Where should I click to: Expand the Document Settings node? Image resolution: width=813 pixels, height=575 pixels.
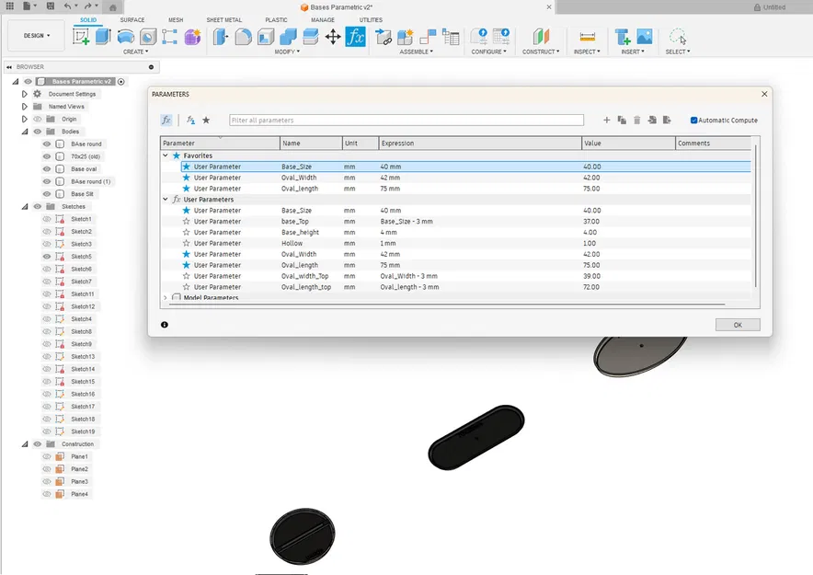[x=24, y=94]
